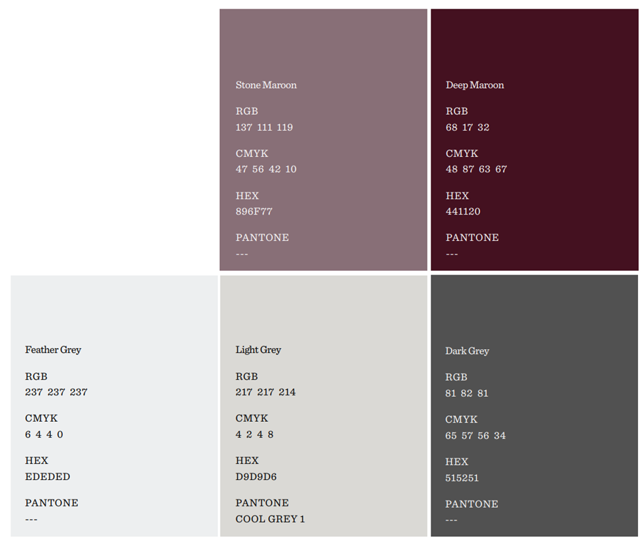Click CMYK value 47 56 42 10

point(266,170)
